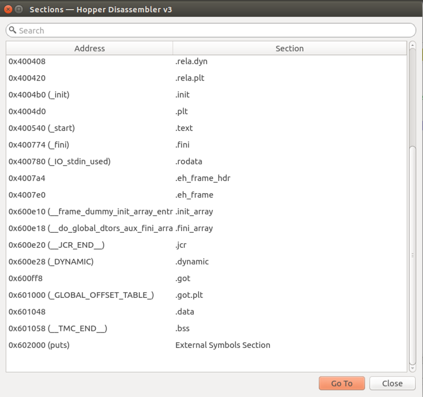The height and width of the screenshot is (397, 423).
Task: Select the 0x400774 (_fini) address
Action: coord(38,145)
